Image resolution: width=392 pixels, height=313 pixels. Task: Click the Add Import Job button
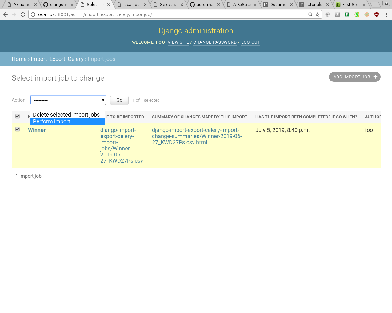355,77
